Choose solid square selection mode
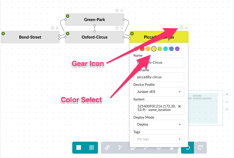The width and height of the screenshot is (234, 158). click(79, 147)
